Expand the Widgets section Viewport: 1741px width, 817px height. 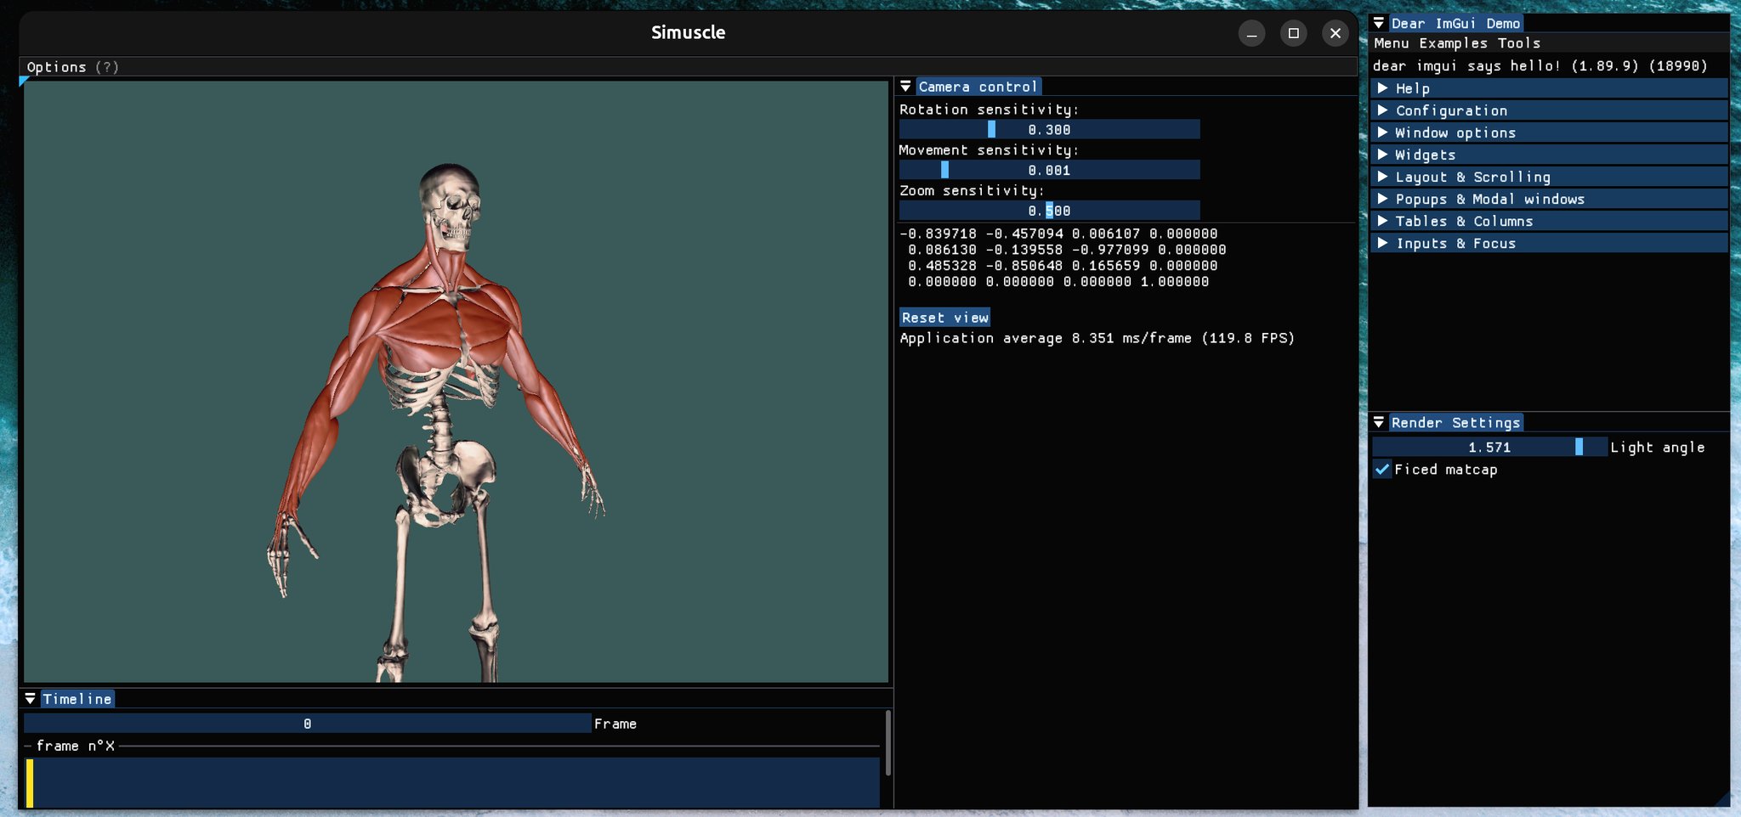pyautogui.click(x=1549, y=155)
